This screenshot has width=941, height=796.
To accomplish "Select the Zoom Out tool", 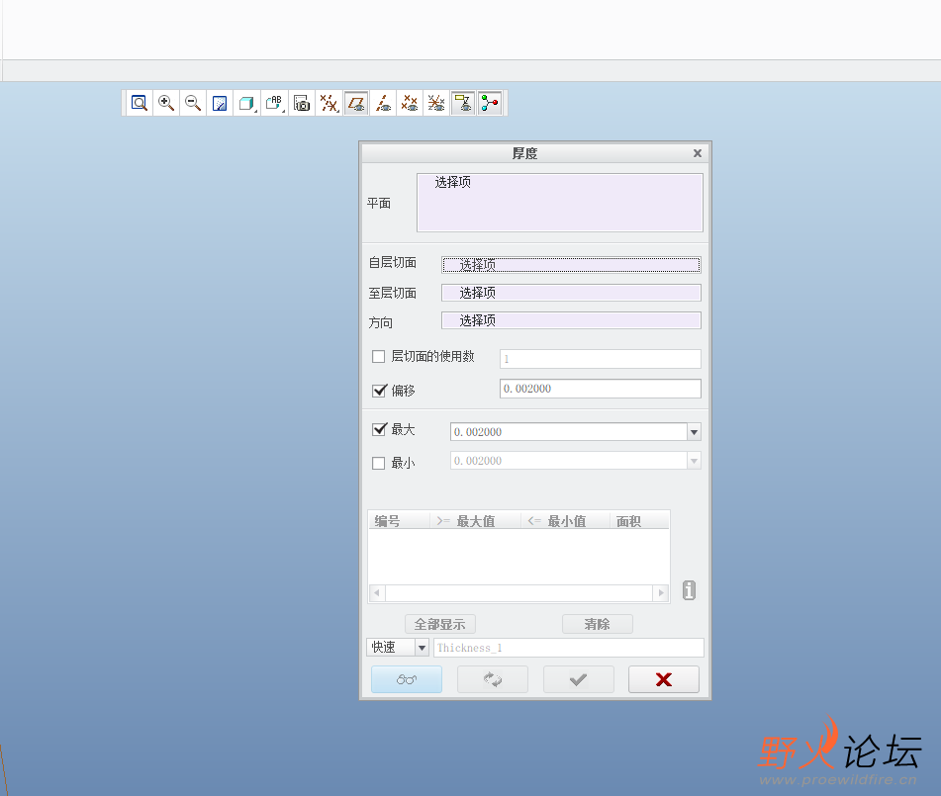I will 193,103.
